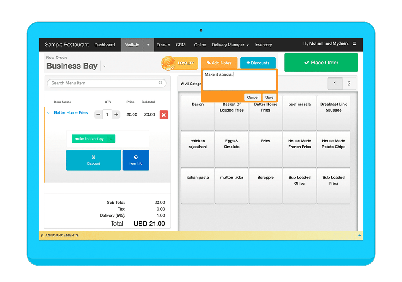Open the Online orders menu
This screenshot has height=282, width=402.
200,45
